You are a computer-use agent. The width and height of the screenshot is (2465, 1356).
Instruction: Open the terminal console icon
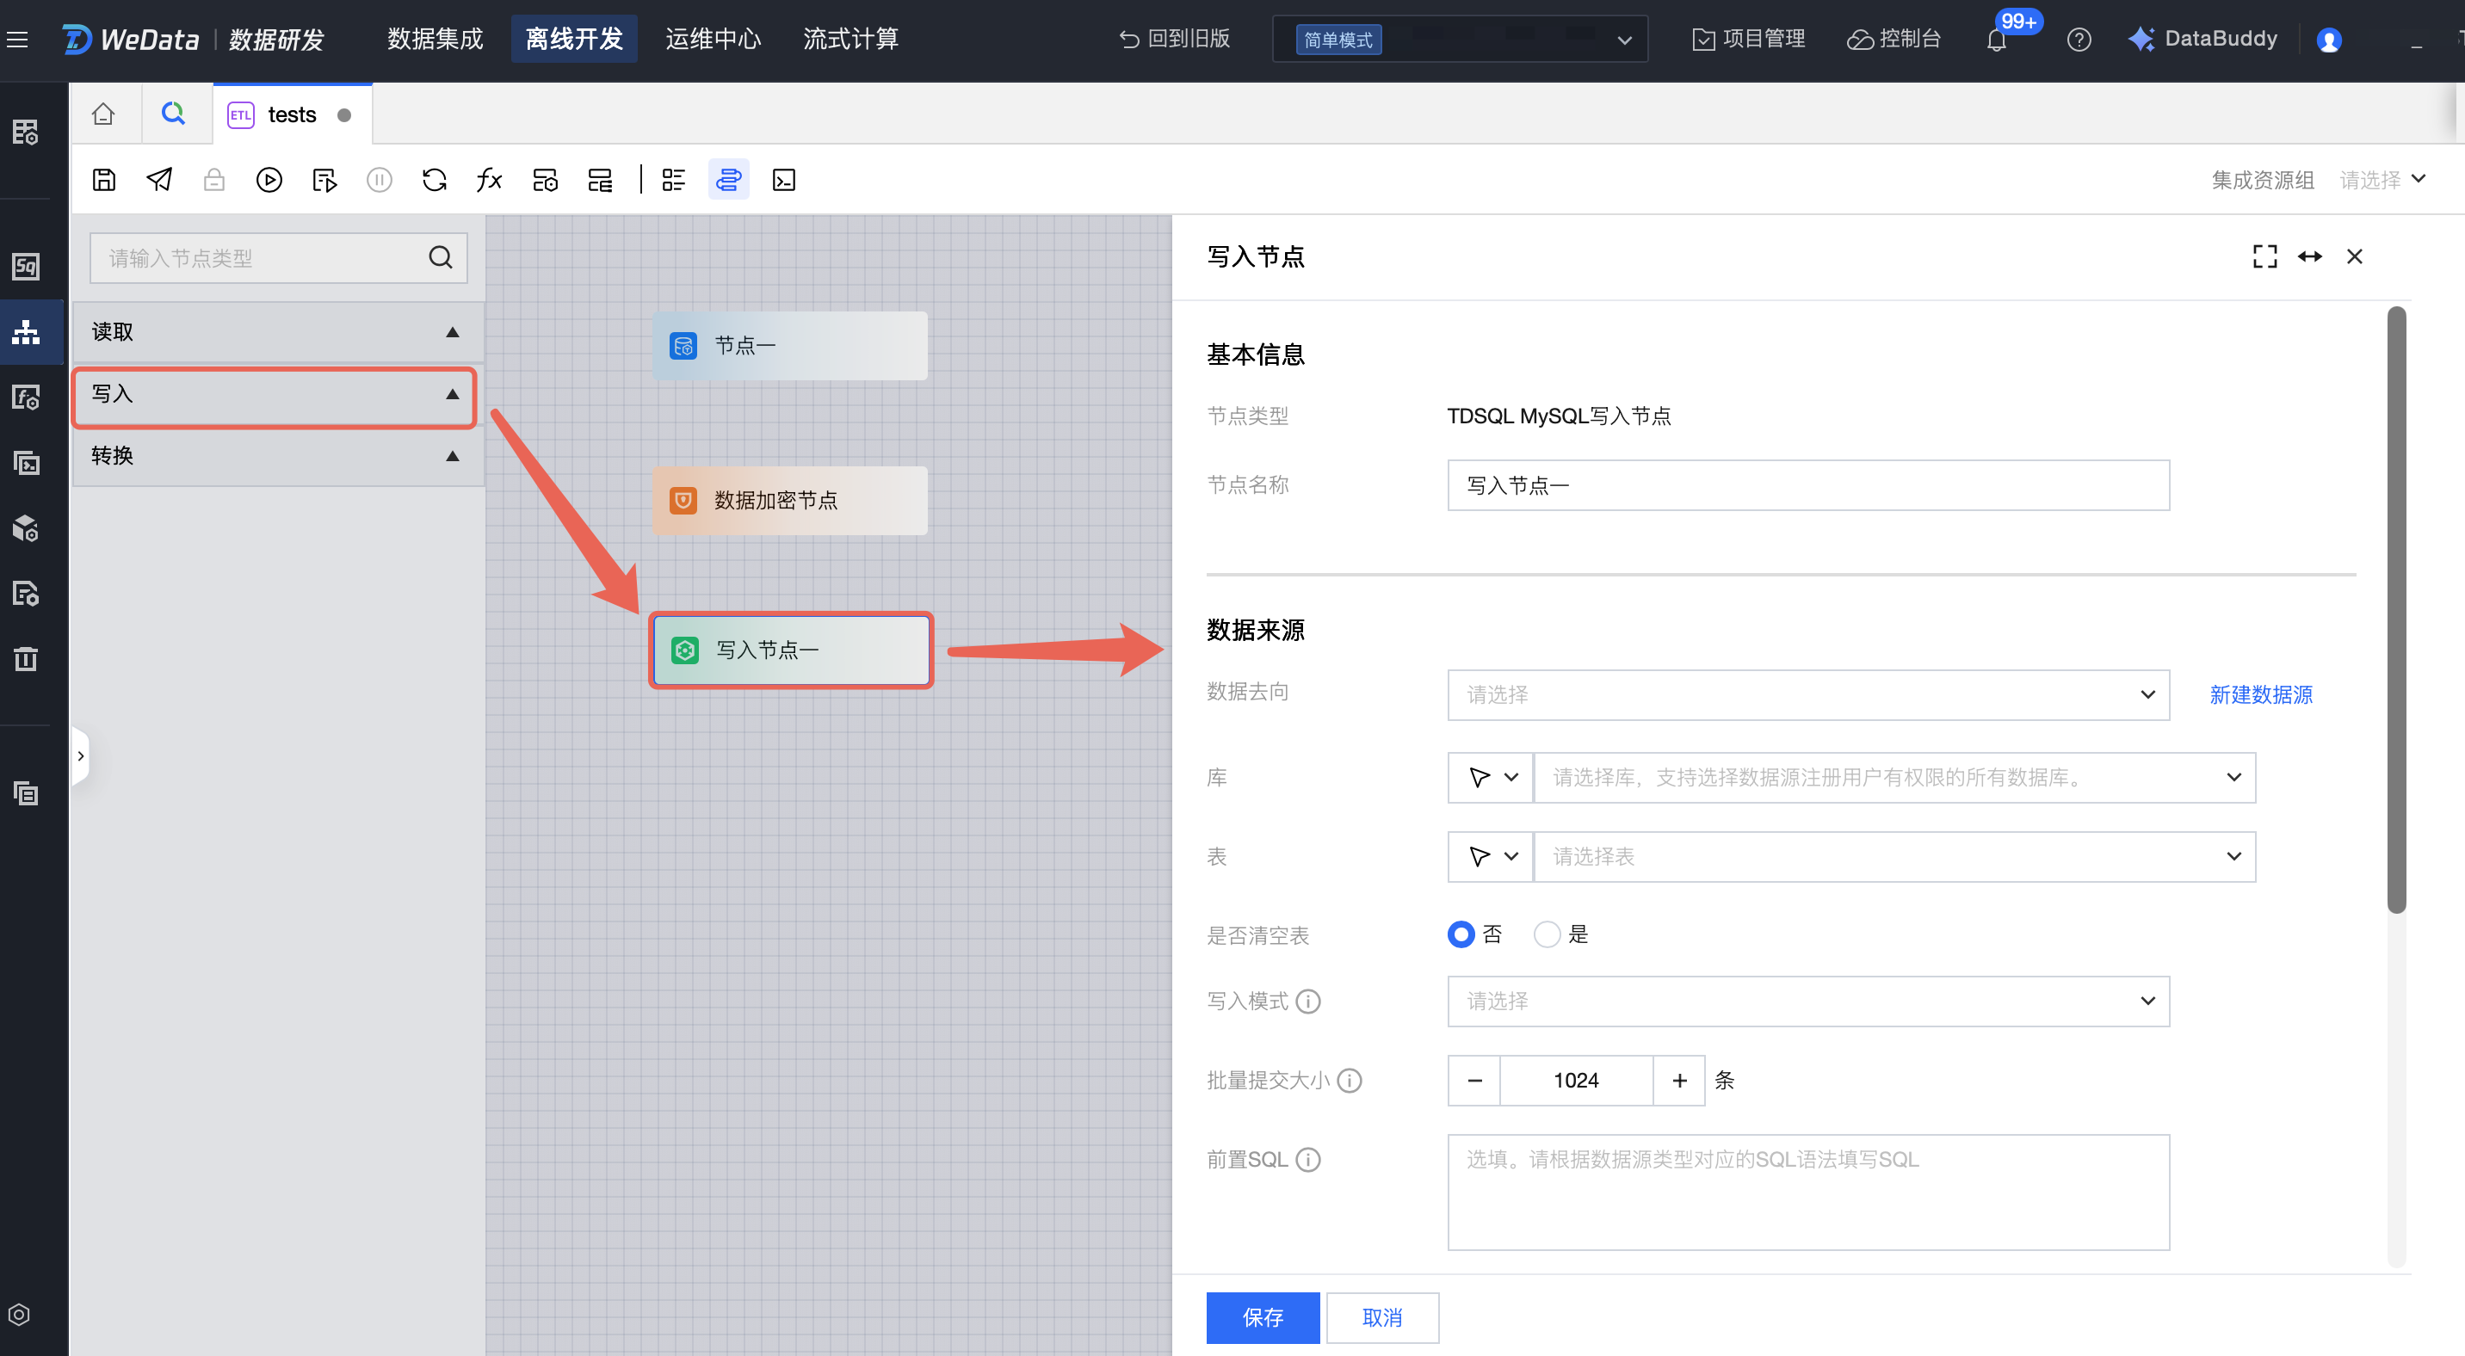tap(784, 180)
